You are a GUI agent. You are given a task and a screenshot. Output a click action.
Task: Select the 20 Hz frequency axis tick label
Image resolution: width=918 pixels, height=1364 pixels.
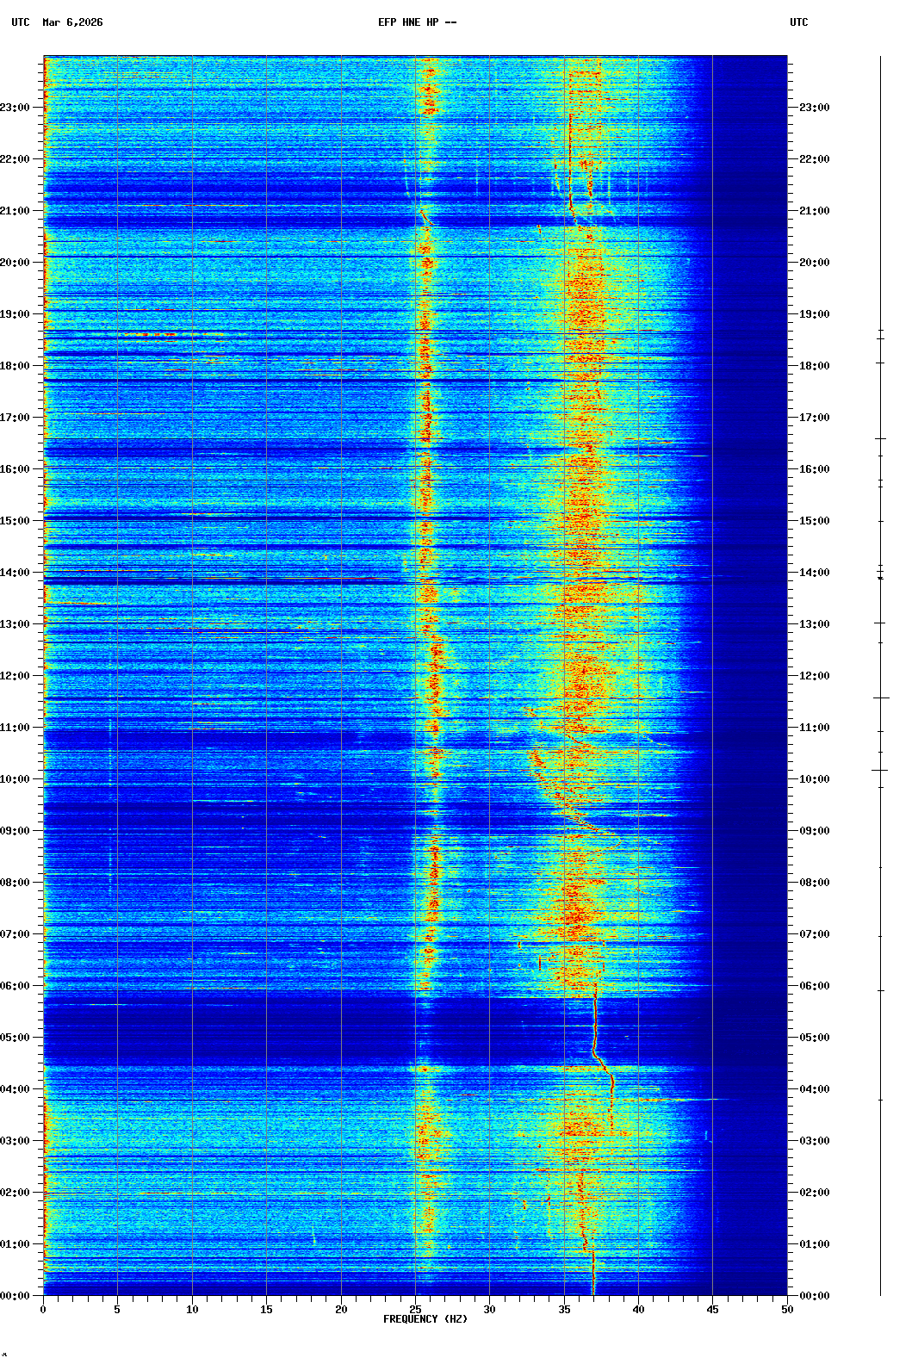tap(341, 1310)
